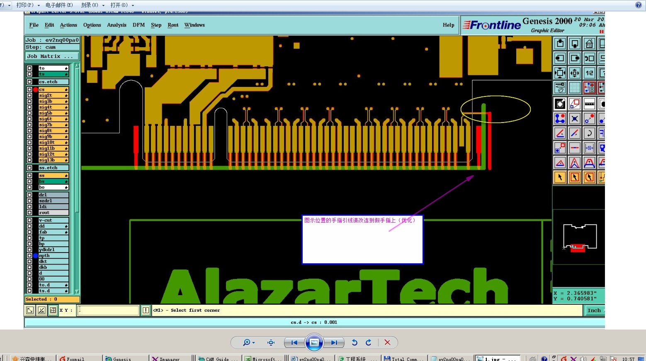Select the single arrow select pointer tool

[x=560, y=178]
